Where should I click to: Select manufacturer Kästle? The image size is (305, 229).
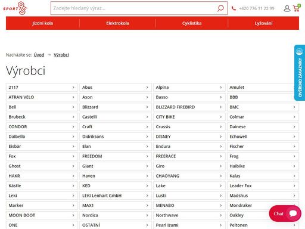(x=42, y=185)
